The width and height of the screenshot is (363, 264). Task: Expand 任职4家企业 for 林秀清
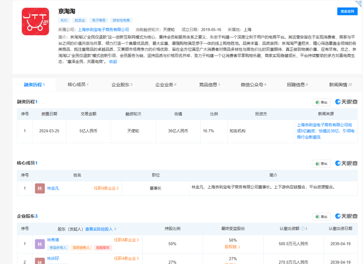(x=126, y=240)
